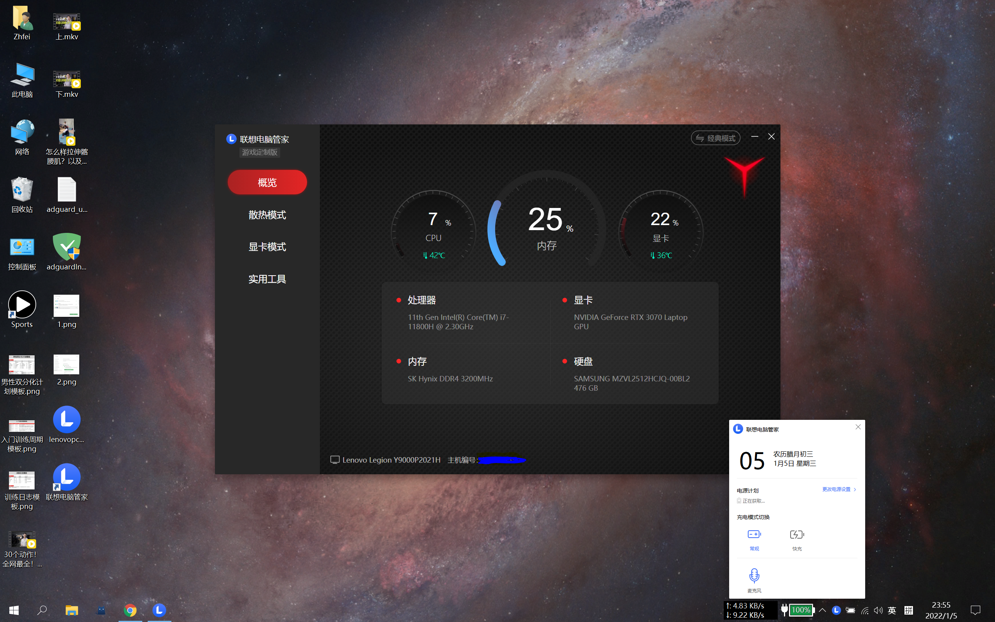Open volume speaker tray icon
Viewport: 995px width, 622px height.
[878, 610]
